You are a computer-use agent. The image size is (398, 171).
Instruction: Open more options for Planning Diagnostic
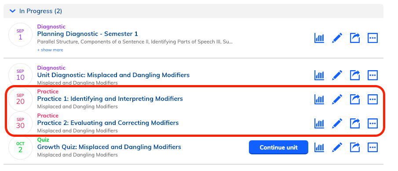click(x=372, y=38)
